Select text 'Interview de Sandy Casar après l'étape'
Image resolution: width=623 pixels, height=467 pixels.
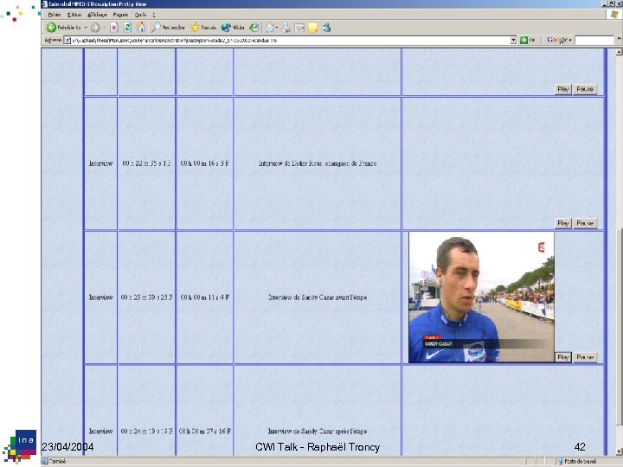click(x=318, y=431)
